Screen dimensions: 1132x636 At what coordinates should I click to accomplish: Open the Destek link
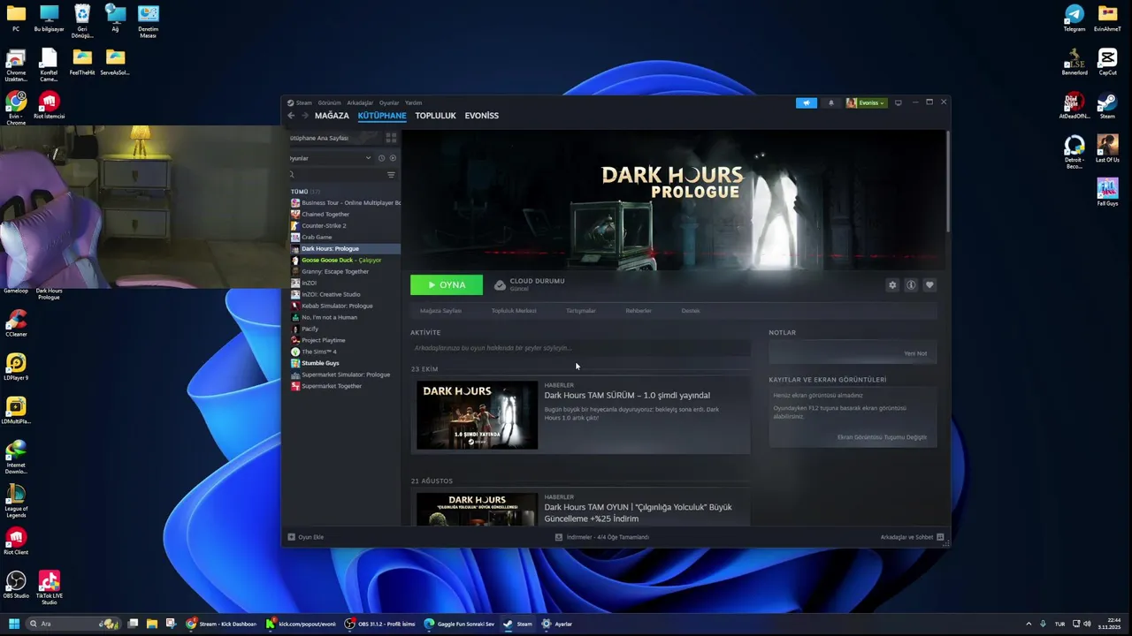point(691,311)
